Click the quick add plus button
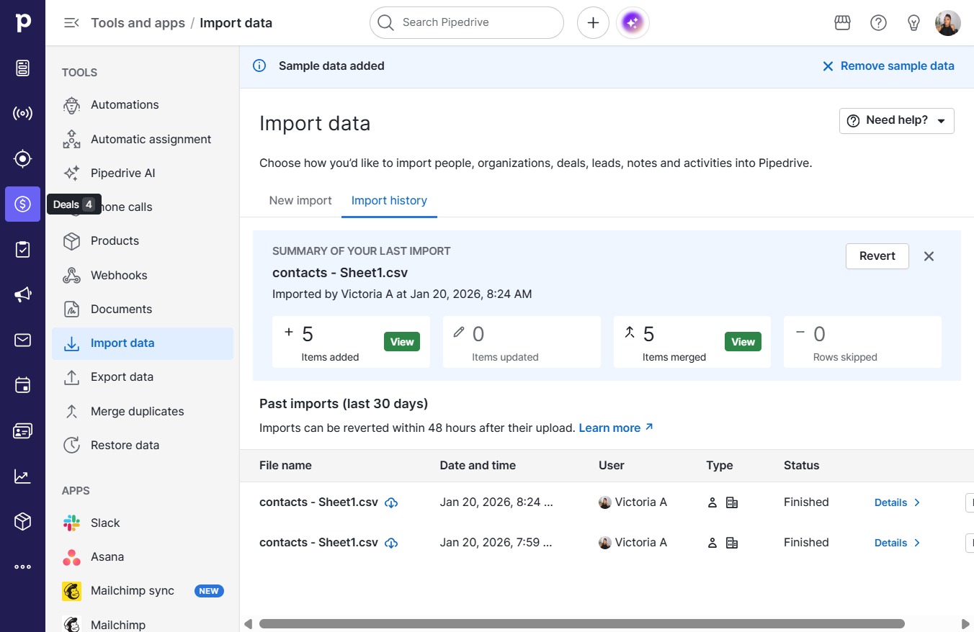This screenshot has height=632, width=974. pos(593,23)
